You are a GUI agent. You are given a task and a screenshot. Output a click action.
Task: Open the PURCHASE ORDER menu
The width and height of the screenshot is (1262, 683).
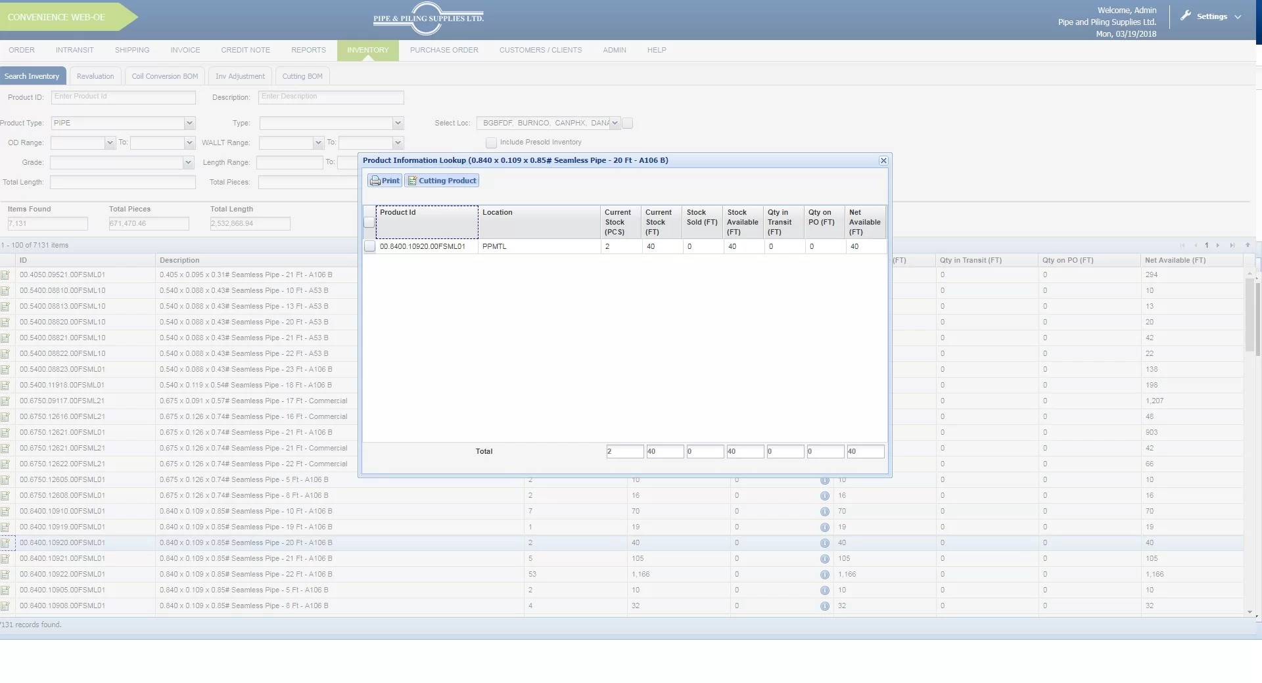click(444, 51)
